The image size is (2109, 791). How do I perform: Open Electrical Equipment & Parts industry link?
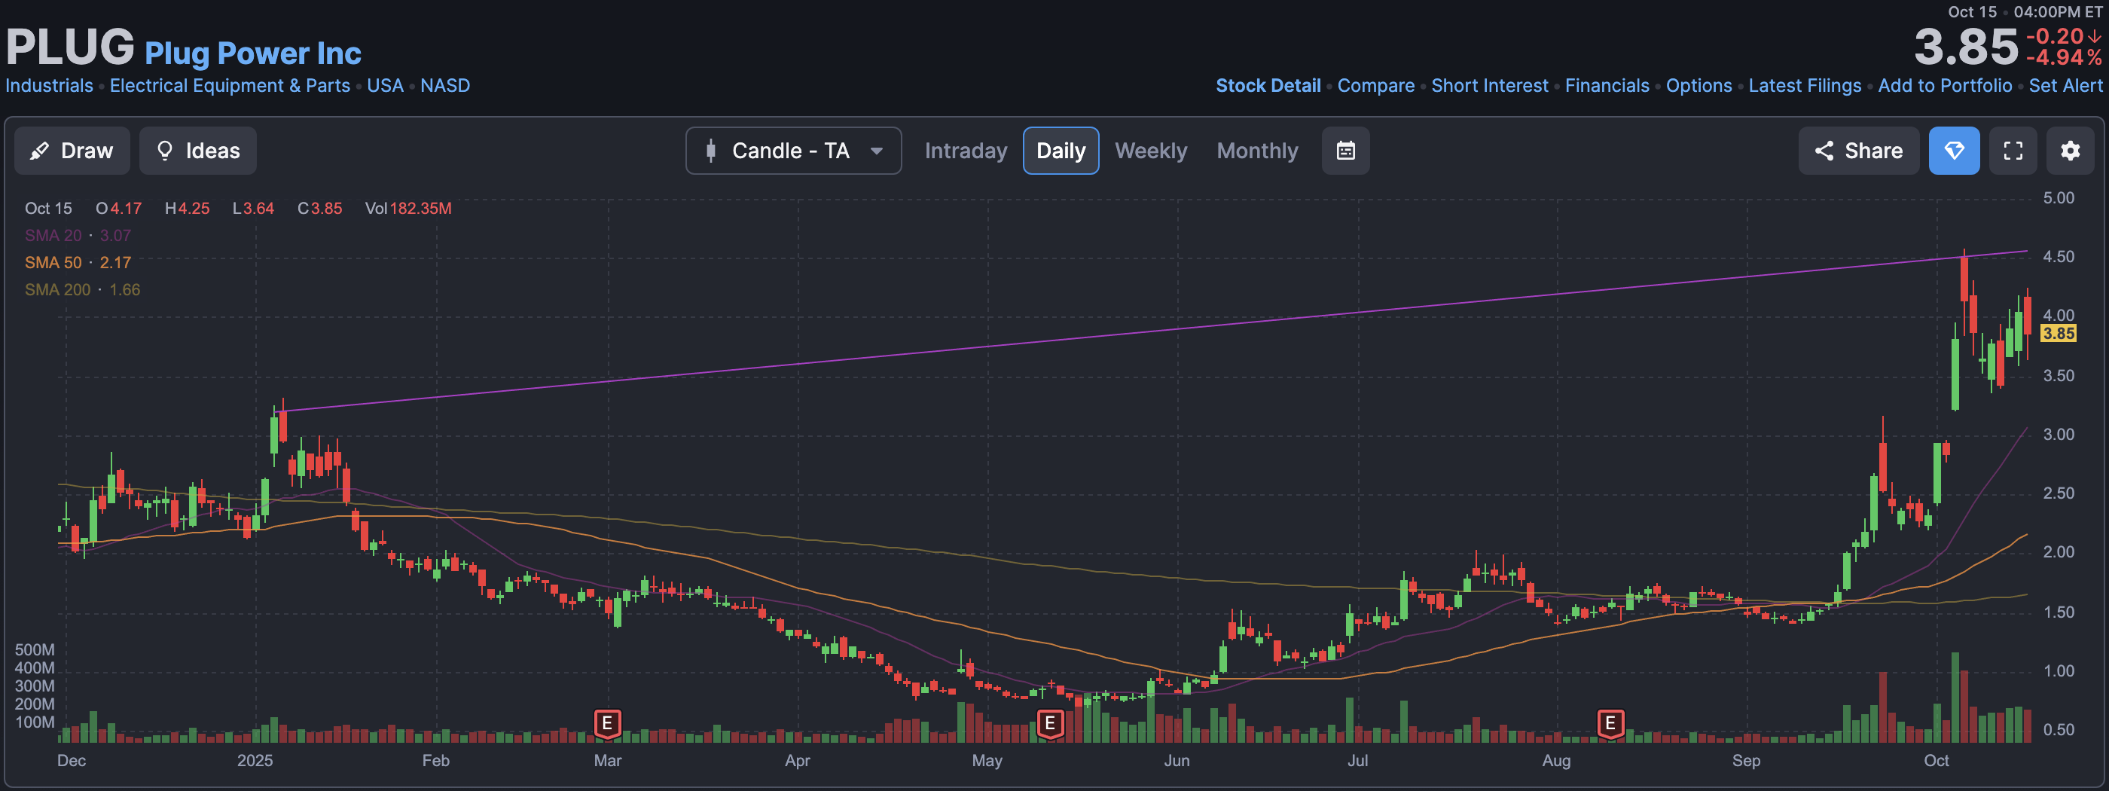click(x=230, y=85)
